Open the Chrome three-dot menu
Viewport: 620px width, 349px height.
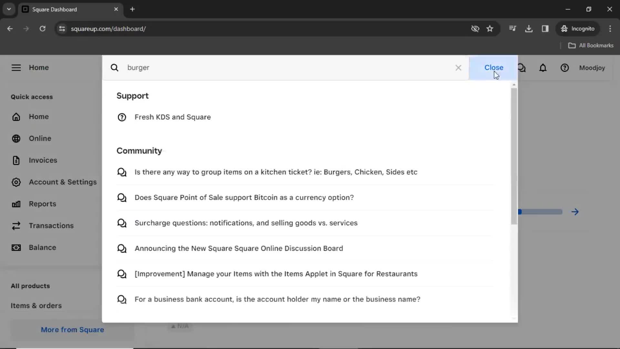610,29
